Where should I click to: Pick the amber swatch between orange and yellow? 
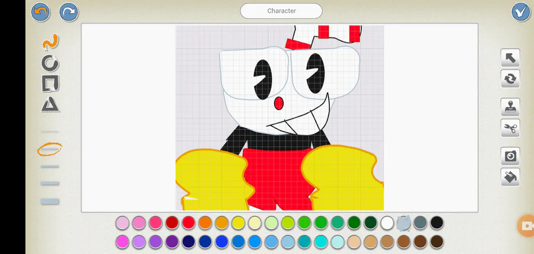coord(222,223)
